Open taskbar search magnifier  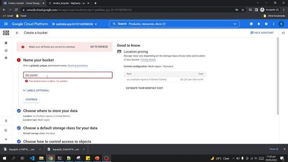pyautogui.click(x=13, y=158)
